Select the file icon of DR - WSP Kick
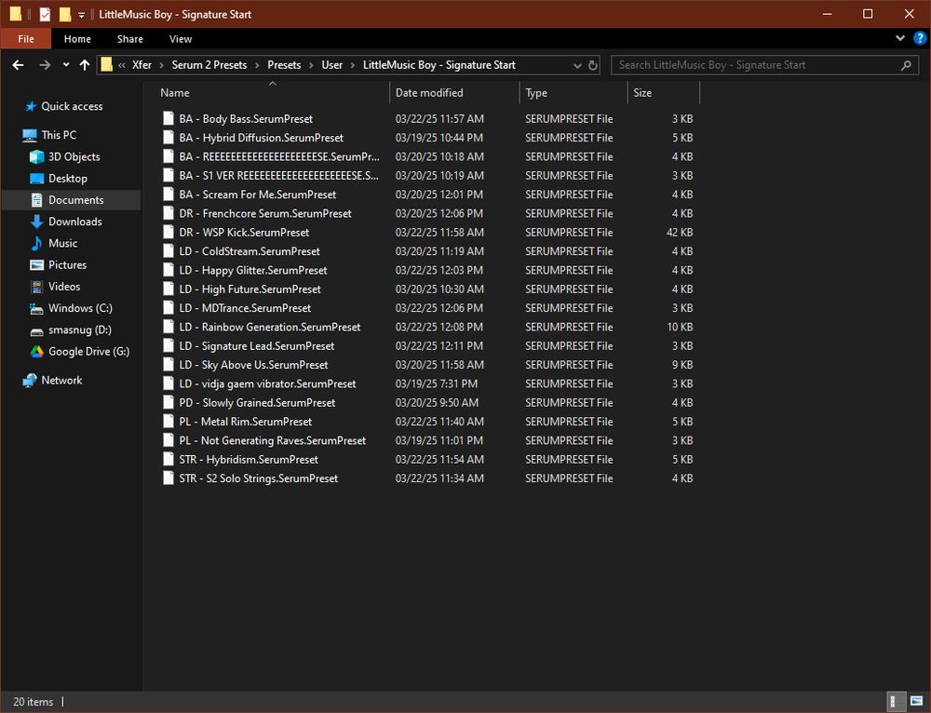 [169, 232]
